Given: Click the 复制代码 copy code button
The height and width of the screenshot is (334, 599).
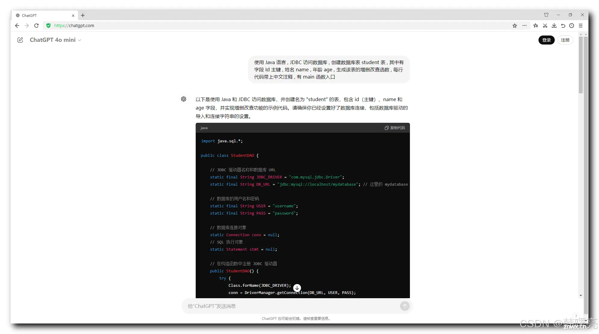Looking at the screenshot, I should 395,128.
